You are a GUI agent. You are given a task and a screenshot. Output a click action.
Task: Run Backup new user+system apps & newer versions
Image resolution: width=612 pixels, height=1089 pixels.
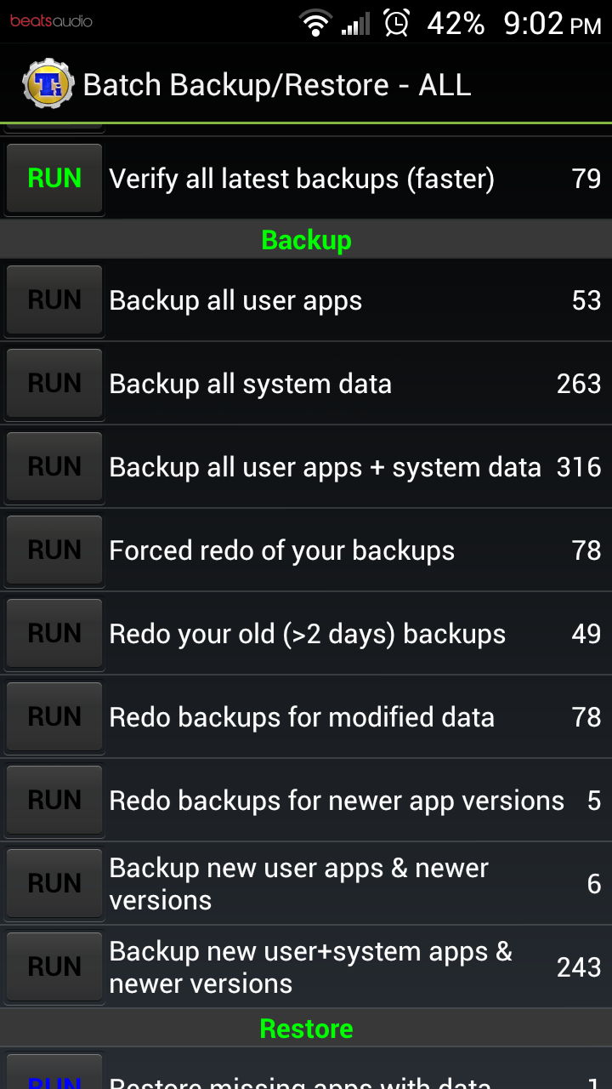(x=54, y=967)
